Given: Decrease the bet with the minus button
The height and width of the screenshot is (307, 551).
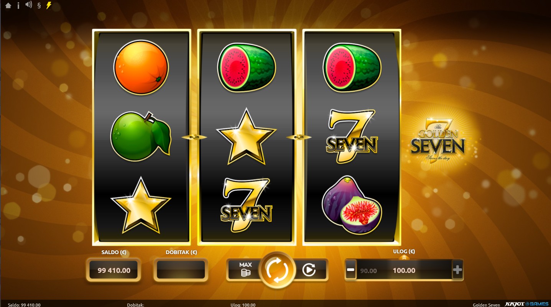Looking at the screenshot, I should coord(350,270).
